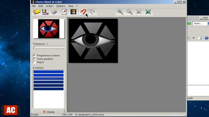The image size is (209, 117).
Task: Open the Options menu
Action: pos(60,6)
